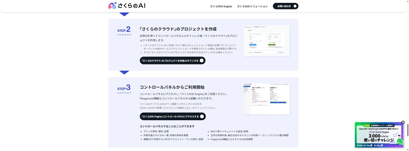Click arrow icon on control panel access button
409x151 pixels.
(202, 116)
